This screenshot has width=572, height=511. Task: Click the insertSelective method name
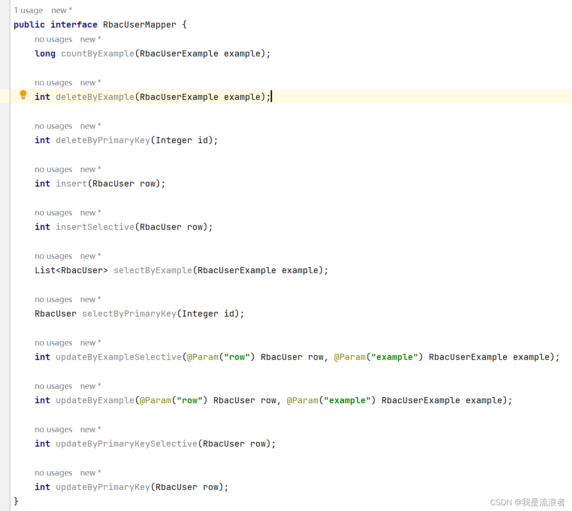click(x=95, y=227)
